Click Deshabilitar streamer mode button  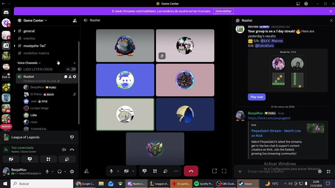(x=224, y=11)
